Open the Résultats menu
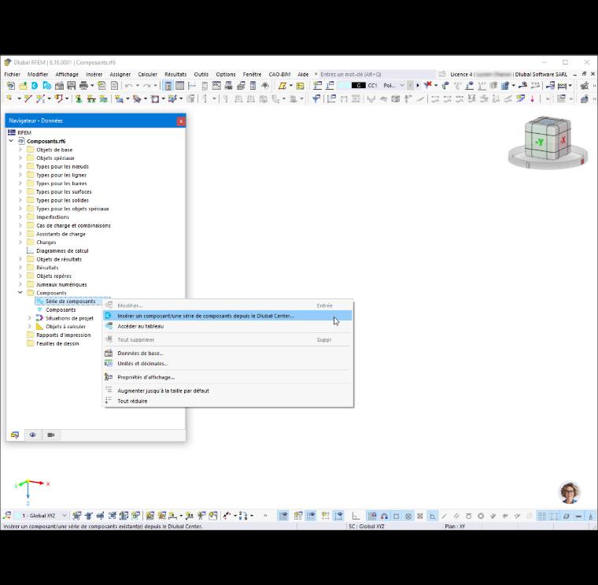 click(175, 75)
